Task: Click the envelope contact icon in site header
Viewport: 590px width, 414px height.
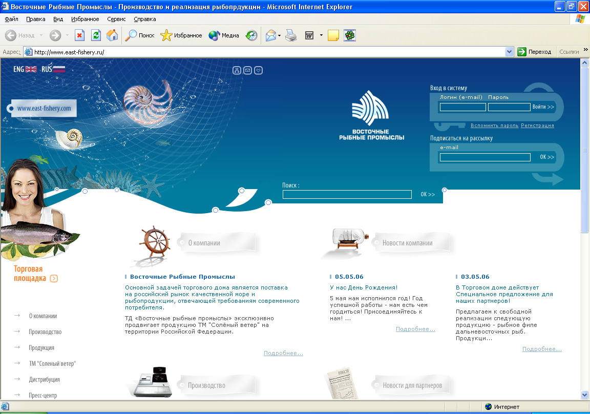Action: pos(247,70)
